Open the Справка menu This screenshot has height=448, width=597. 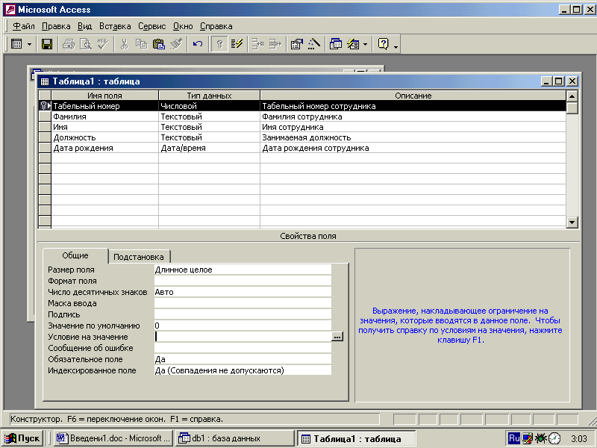[216, 26]
